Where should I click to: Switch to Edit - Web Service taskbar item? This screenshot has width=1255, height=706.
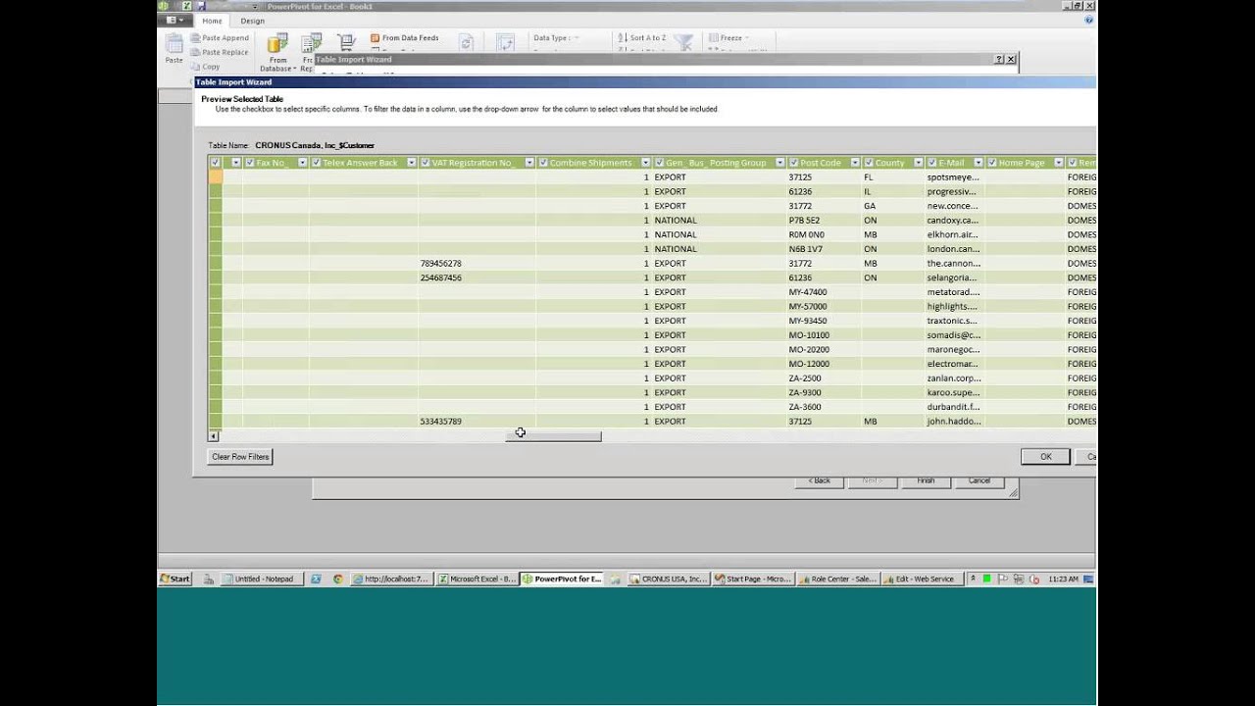point(923,579)
